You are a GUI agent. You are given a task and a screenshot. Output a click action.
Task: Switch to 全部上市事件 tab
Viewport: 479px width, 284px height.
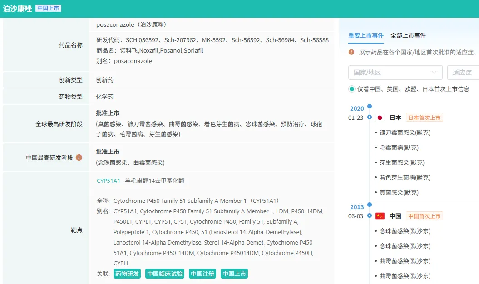pos(408,35)
